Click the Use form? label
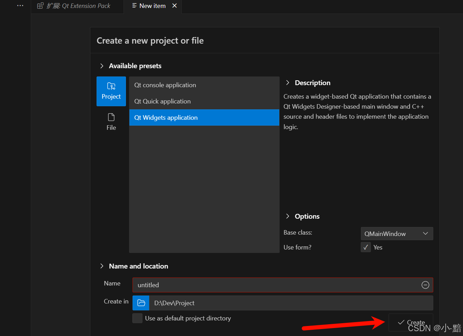Screen dimensions: 463x336 click(298, 247)
